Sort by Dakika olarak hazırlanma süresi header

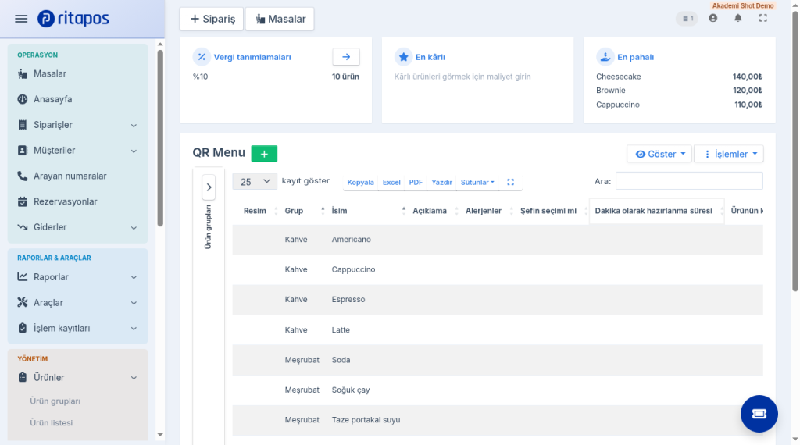(x=657, y=211)
